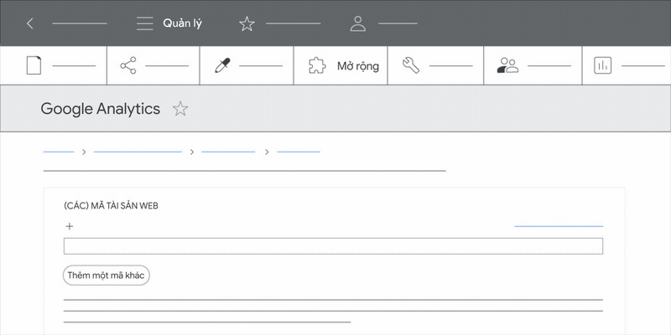Viewport: 671px width, 335px height.
Task: Click the plus icon under web property IDs
Action: coord(70,226)
